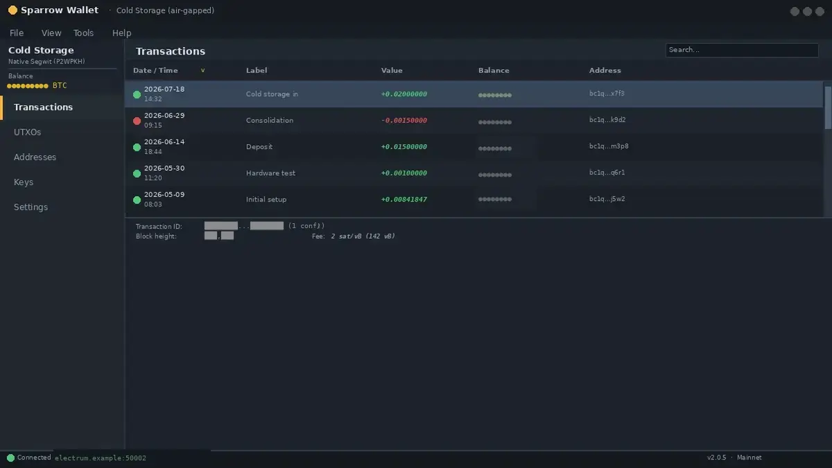Click the green Connected status indicator
Viewport: 832px width, 468px height.
tap(10, 458)
